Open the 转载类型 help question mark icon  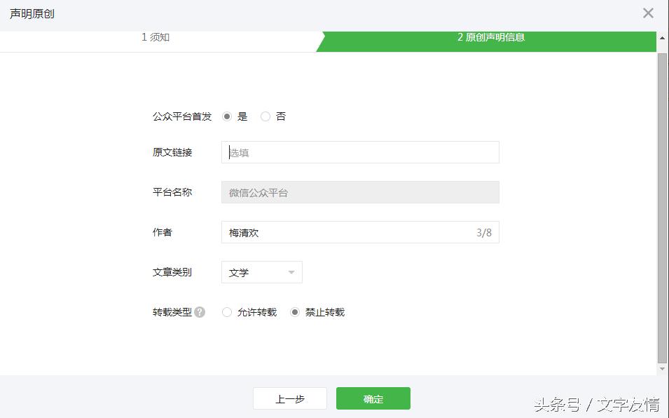200,312
